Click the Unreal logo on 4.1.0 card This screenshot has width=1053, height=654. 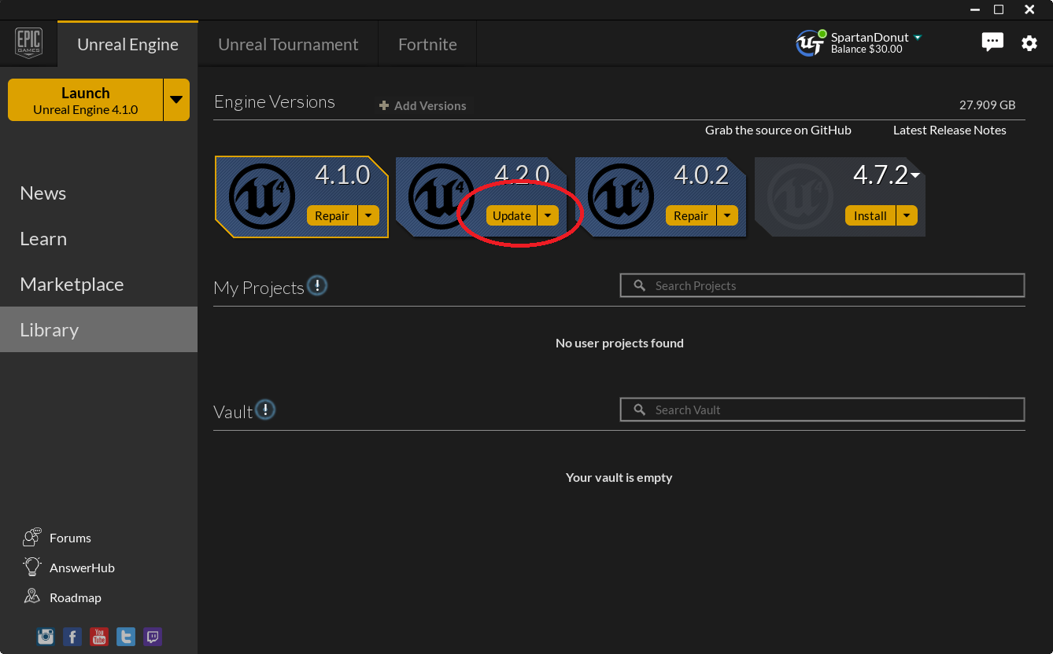click(x=262, y=197)
